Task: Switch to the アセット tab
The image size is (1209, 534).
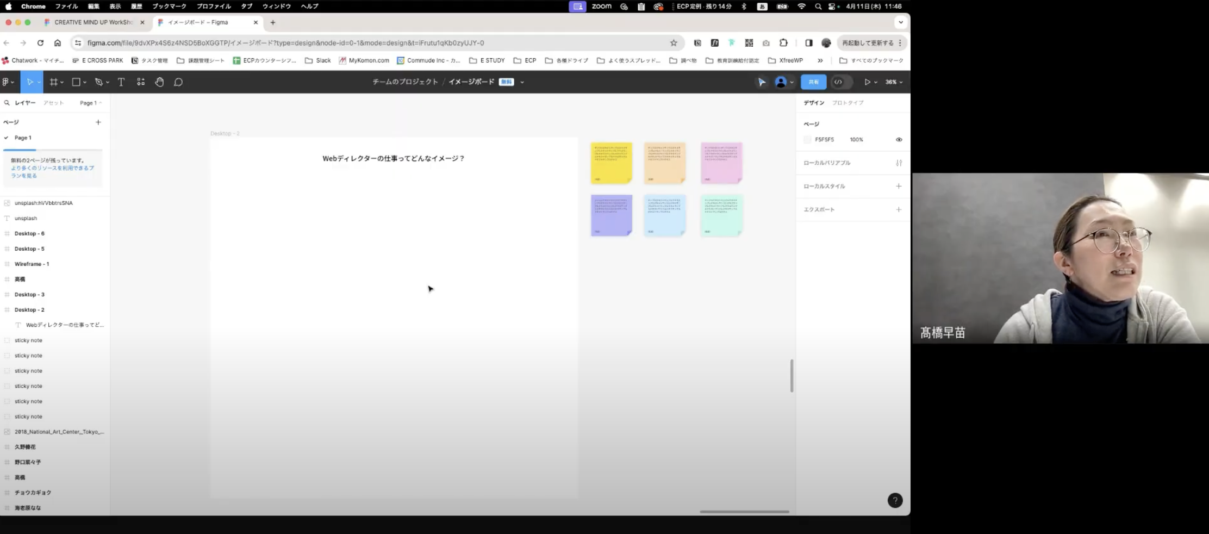Action: (53, 103)
